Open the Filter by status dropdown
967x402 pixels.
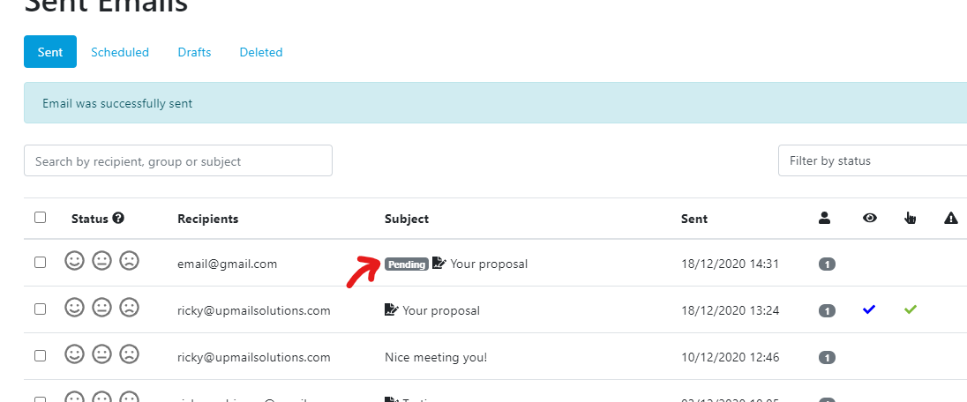pyautogui.click(x=872, y=160)
